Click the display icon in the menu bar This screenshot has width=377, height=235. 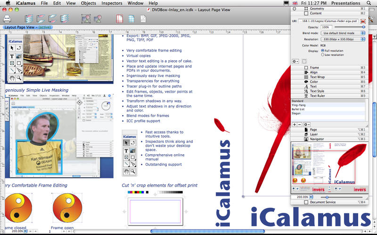tap(286, 3)
